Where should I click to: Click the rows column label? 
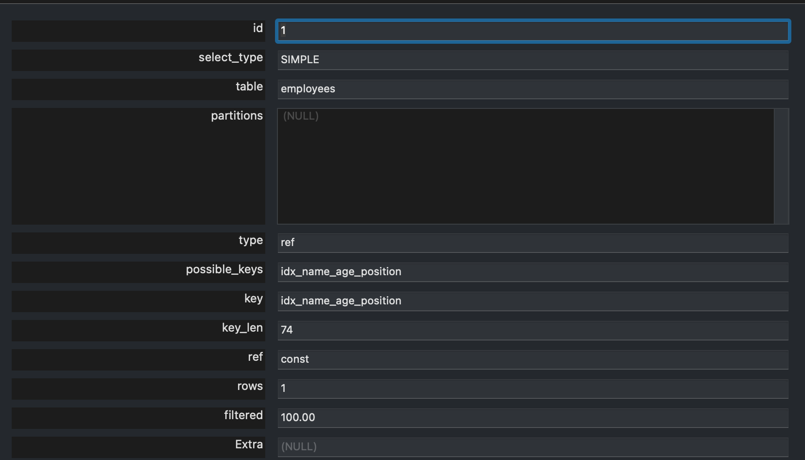click(250, 387)
